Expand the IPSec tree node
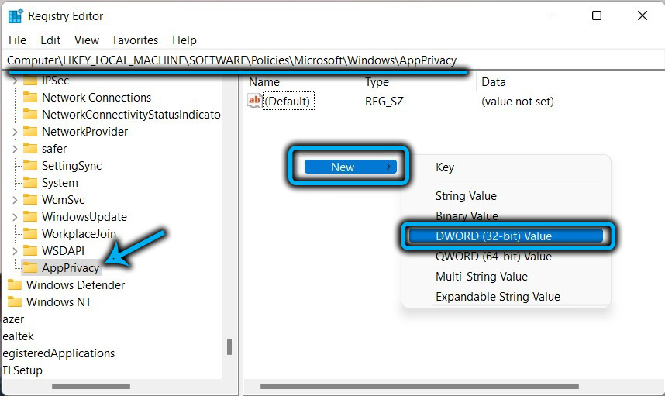Screen dimensions: 665x396 pyautogui.click(x=15, y=81)
